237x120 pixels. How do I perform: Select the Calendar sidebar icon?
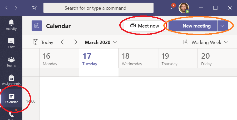pos(11,99)
